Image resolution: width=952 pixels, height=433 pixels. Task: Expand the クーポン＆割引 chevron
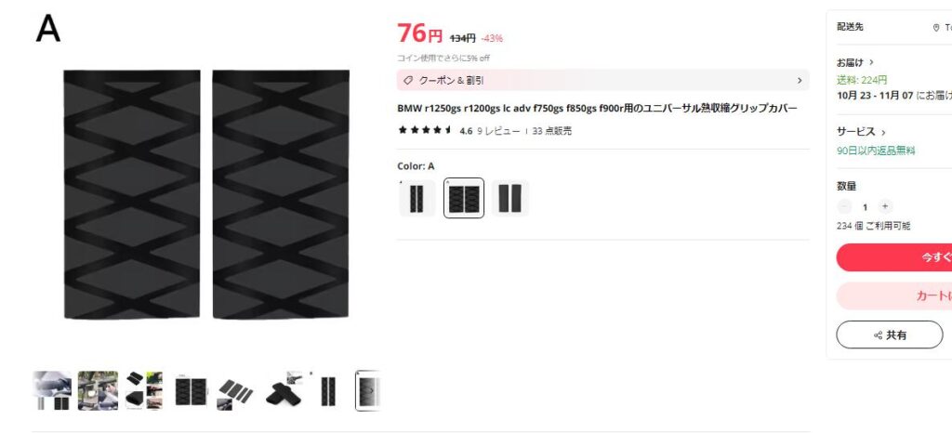click(799, 80)
